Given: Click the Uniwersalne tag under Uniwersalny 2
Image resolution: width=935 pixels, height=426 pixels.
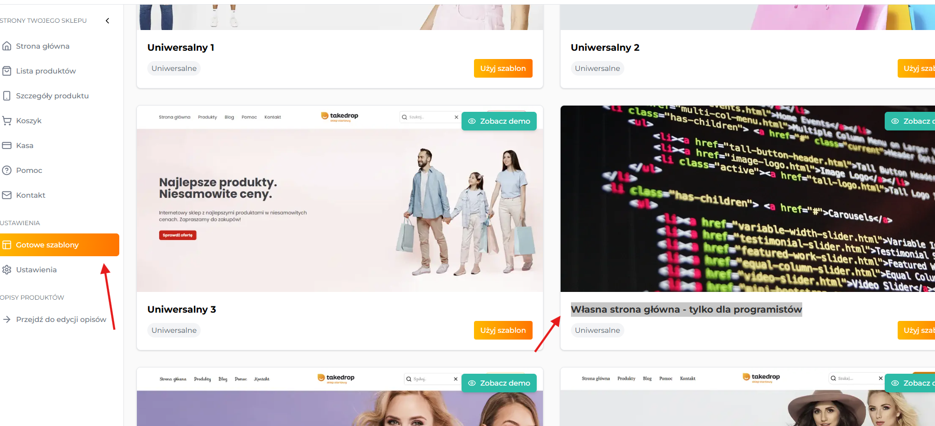Looking at the screenshot, I should click(597, 68).
